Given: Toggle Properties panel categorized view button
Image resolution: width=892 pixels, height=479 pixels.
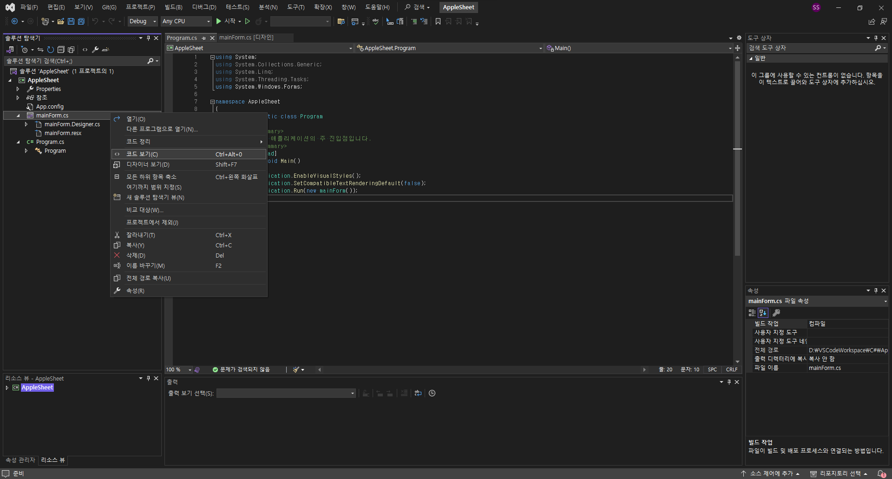Looking at the screenshot, I should coord(752,313).
